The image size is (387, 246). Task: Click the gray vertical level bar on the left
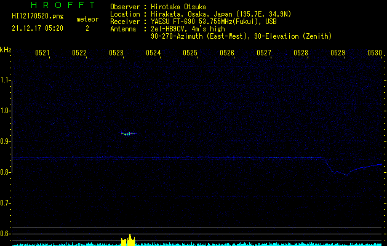click(x=12, y=125)
